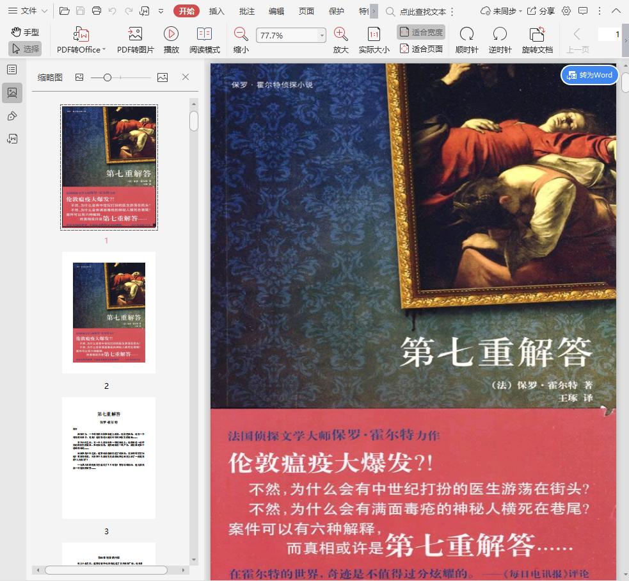The width and height of the screenshot is (629, 581).
Task: Open the more options vertical dots
Action: pyautogui.click(x=600, y=11)
